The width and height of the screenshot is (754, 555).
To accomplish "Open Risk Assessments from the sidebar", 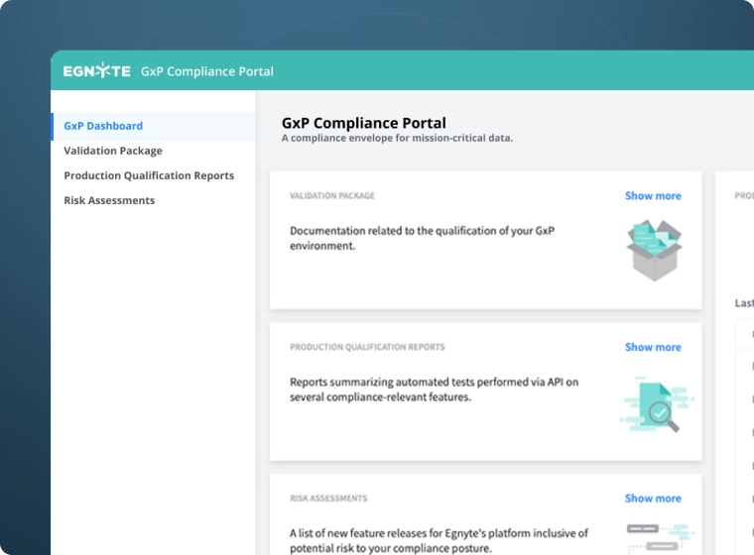I will (x=109, y=200).
